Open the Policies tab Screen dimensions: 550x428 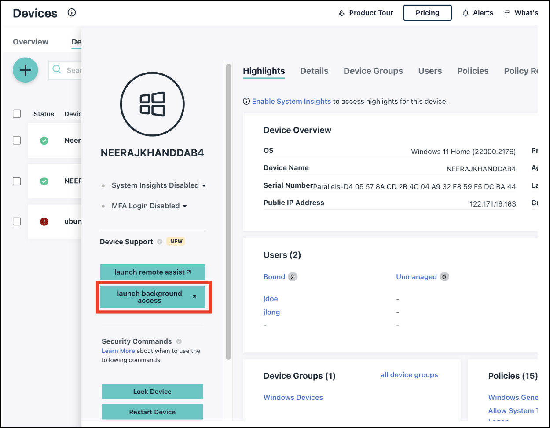473,71
